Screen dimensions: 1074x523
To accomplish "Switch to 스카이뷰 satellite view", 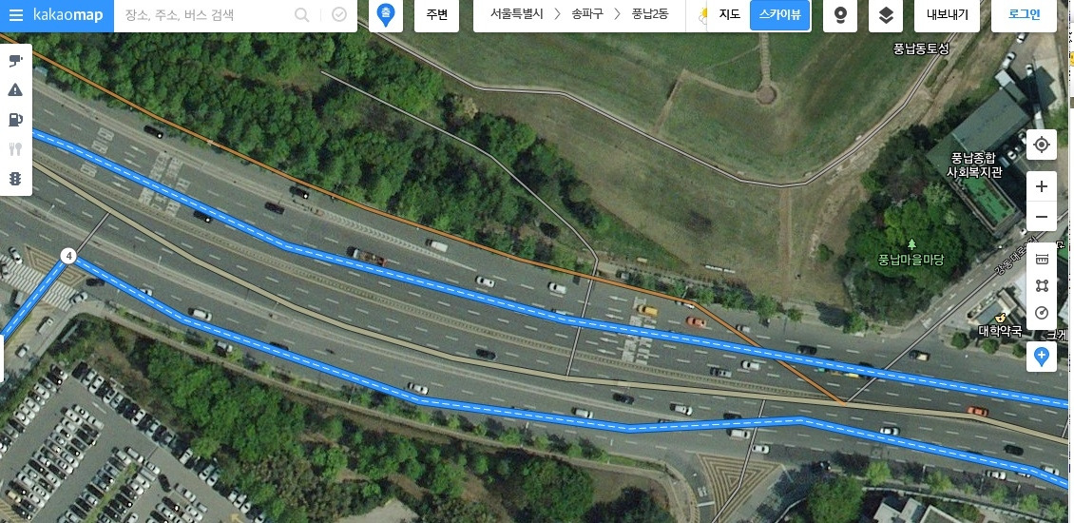I will coord(779,15).
